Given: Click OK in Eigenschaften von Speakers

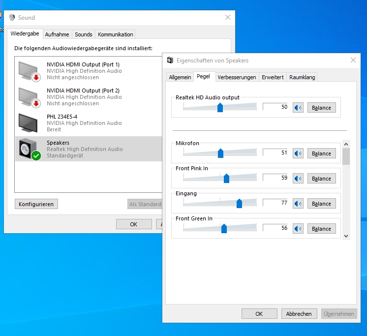Looking at the screenshot, I should 259,314.
